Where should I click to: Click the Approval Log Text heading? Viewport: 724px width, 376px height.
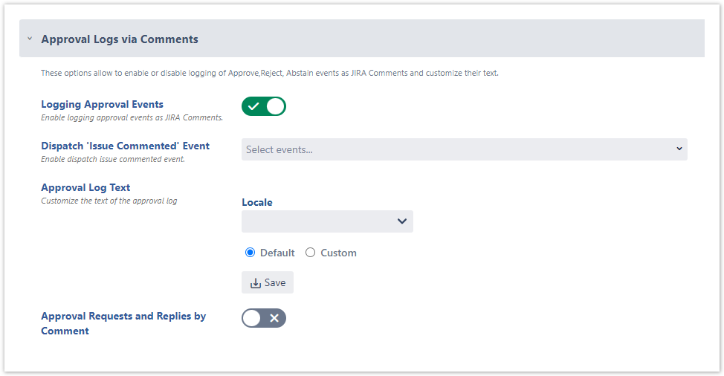point(85,187)
